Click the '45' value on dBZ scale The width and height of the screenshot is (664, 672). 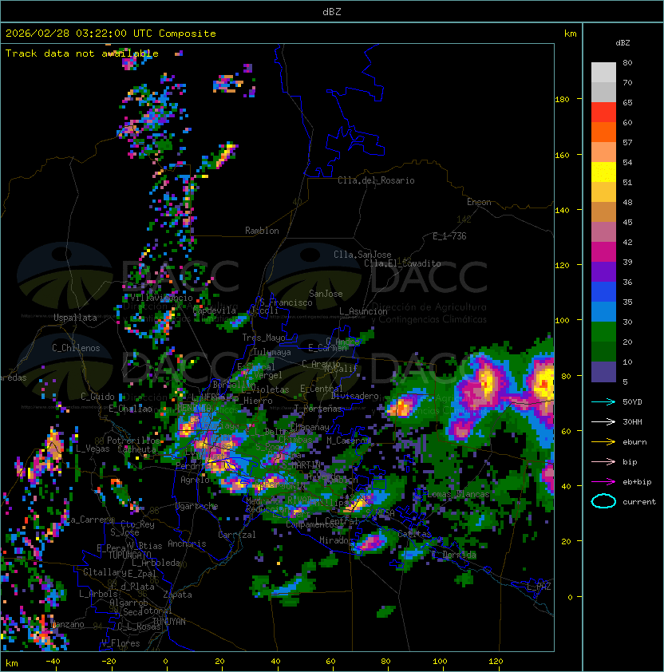(x=627, y=222)
